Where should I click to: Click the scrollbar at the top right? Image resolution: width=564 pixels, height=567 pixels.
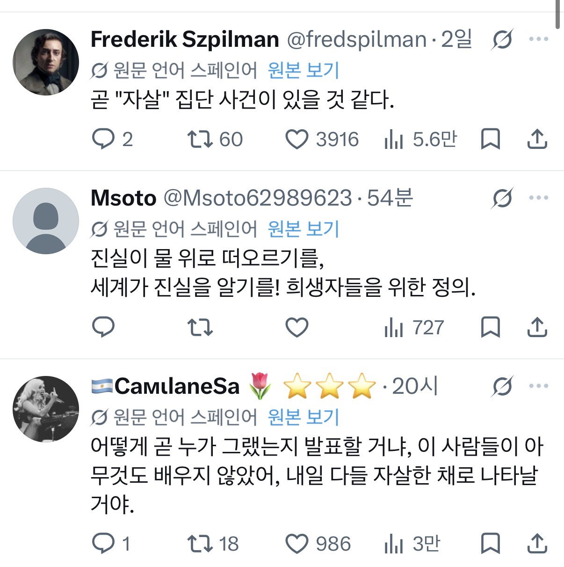pos(558,14)
